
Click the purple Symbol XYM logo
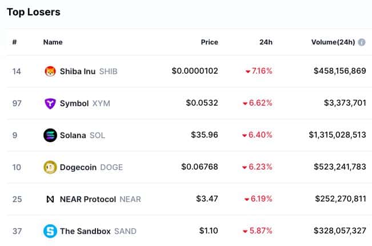(50, 103)
